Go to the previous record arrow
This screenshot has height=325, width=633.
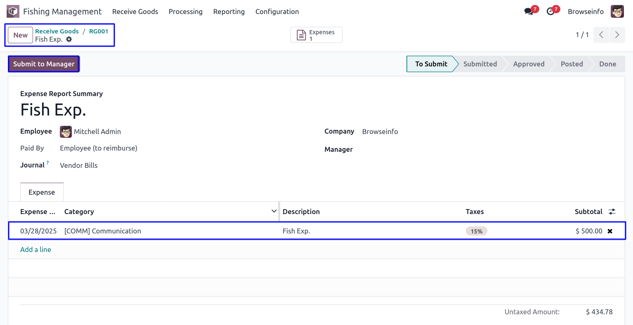[601, 35]
